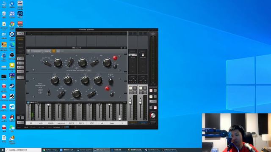The image size is (271, 152).
Task: Switch to OBS taskbar window
Action: tap(170, 150)
